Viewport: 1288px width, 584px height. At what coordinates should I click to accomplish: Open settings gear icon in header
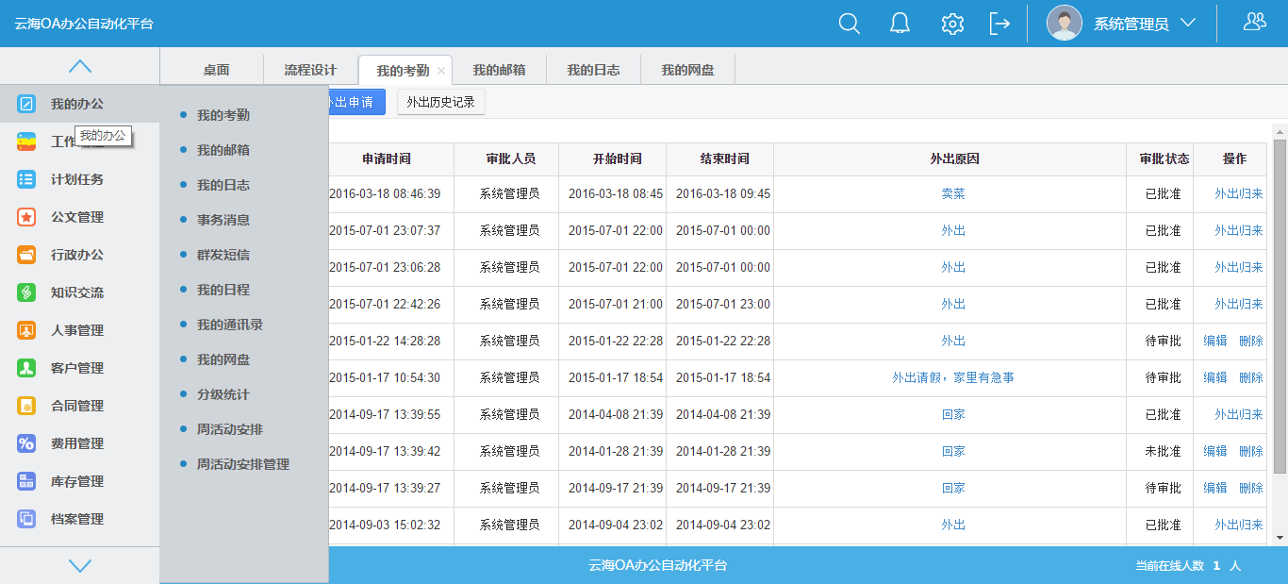(x=952, y=24)
